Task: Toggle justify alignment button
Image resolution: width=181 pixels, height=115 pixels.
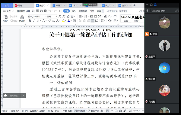Action: 93,21
